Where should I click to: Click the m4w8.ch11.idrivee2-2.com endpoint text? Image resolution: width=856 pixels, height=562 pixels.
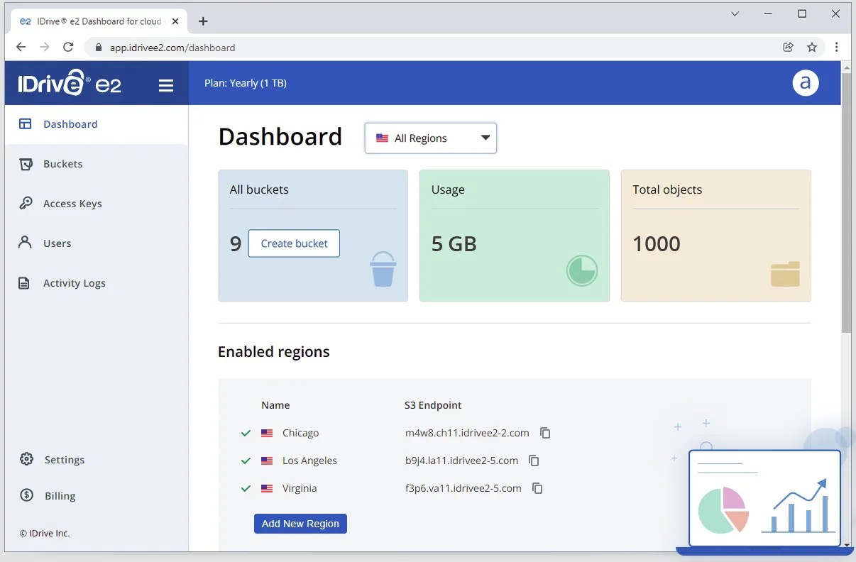tap(467, 433)
